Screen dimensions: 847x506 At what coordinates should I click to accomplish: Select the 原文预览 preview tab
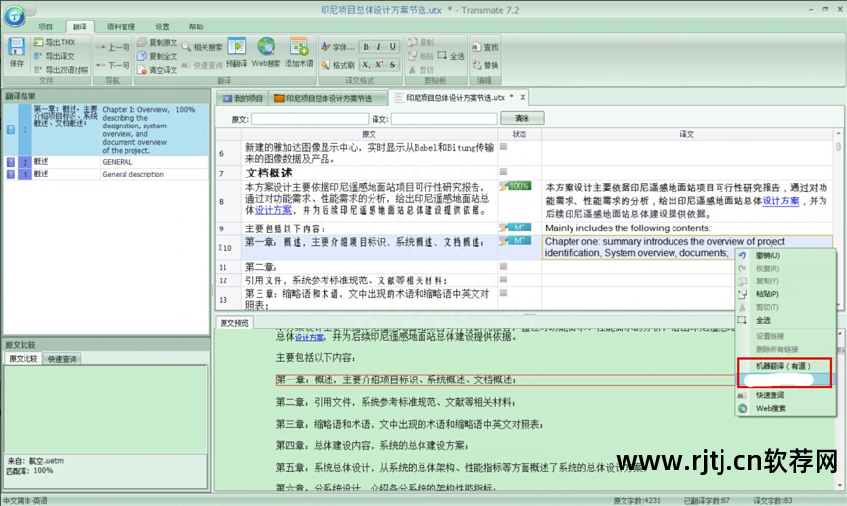[x=234, y=323]
